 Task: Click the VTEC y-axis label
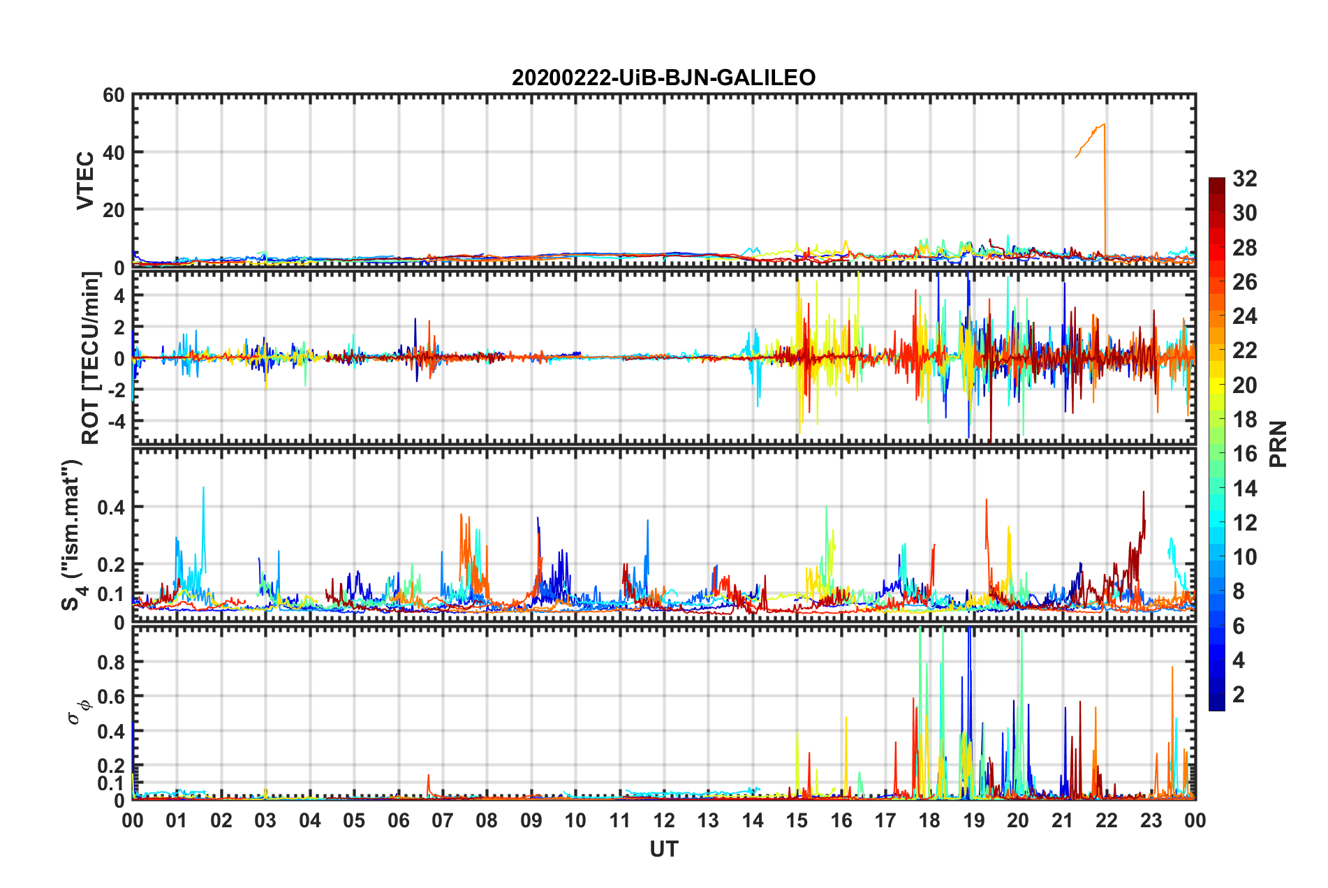click(84, 180)
